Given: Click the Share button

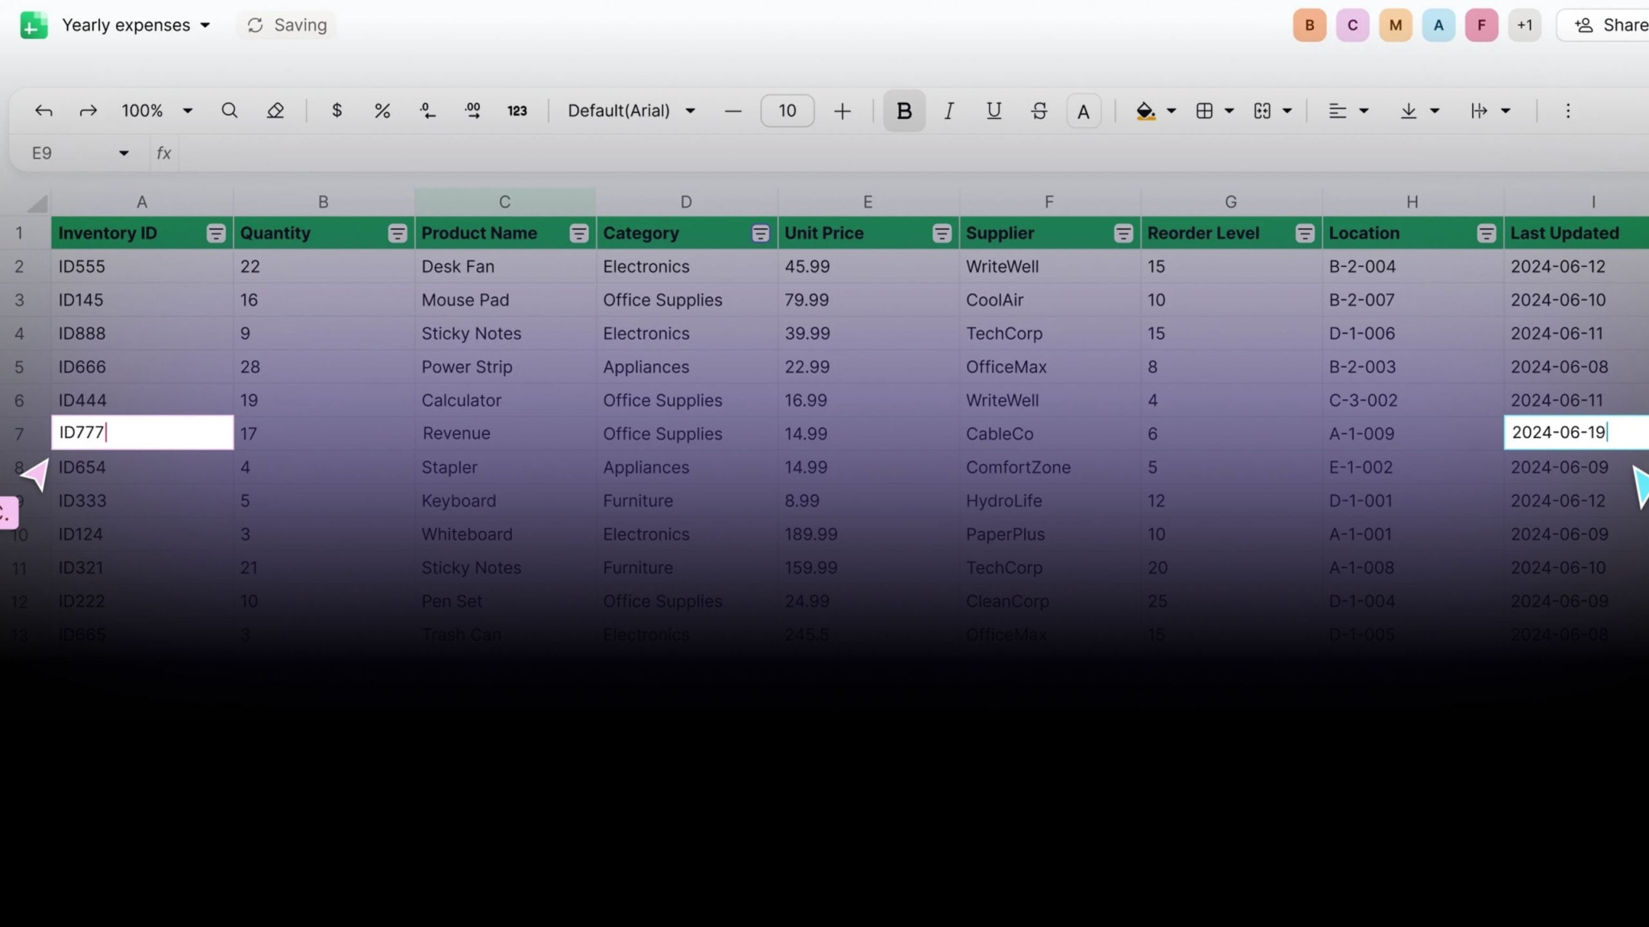Looking at the screenshot, I should coord(1610,25).
